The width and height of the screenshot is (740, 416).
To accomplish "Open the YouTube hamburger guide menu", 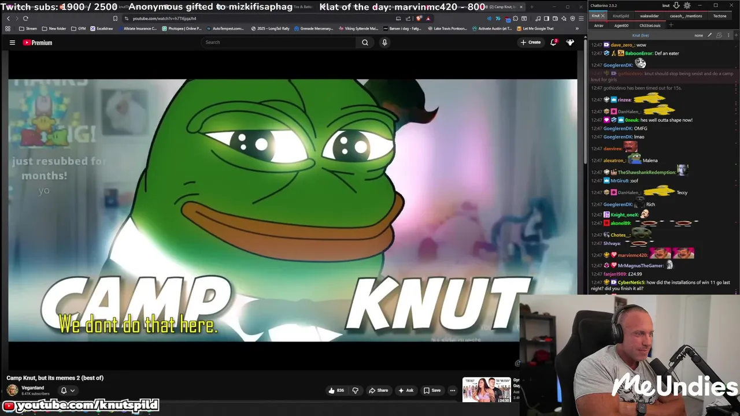I will click(12, 42).
